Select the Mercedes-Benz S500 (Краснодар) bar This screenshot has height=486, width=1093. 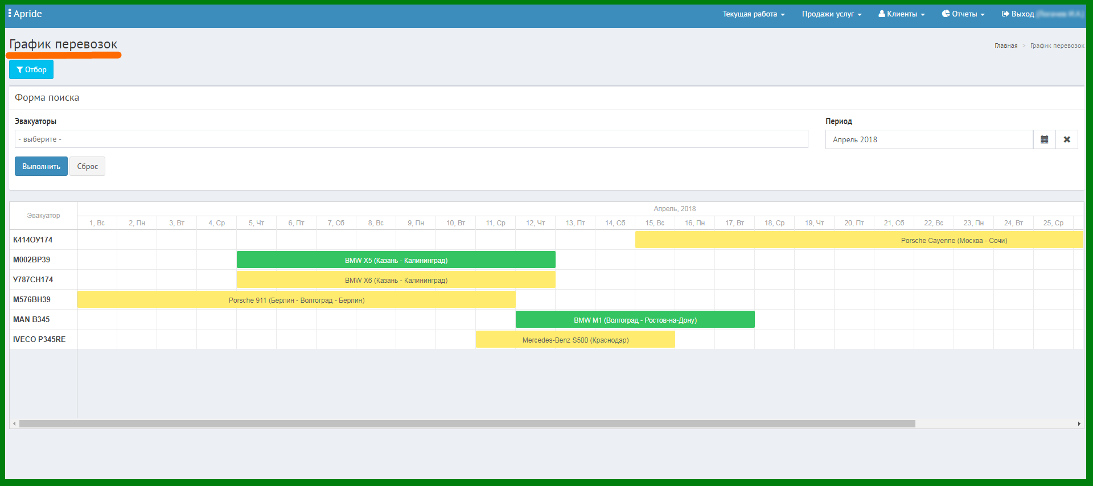coord(576,340)
